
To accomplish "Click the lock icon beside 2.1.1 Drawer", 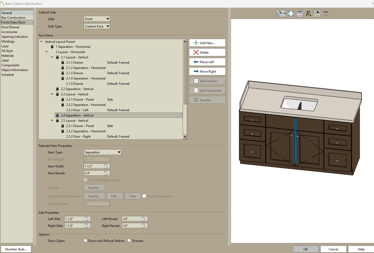I will (x=63, y=63).
